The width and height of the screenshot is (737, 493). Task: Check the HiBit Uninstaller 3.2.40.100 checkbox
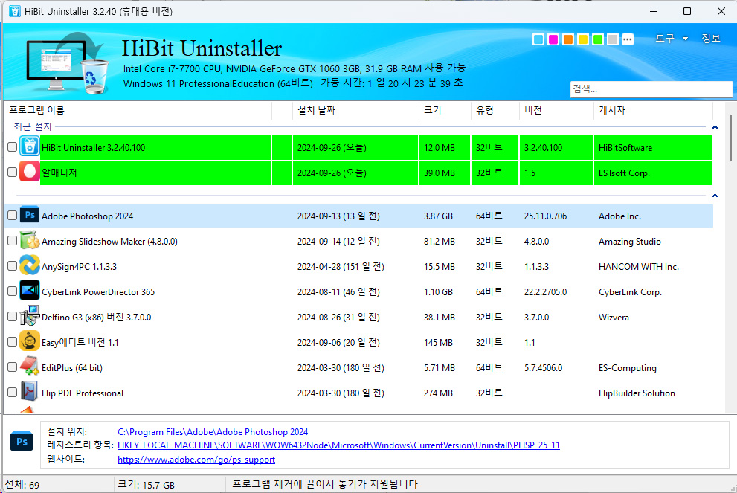[12, 147]
